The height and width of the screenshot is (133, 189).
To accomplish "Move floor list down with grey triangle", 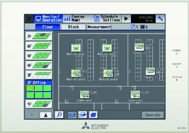I will pyautogui.click(x=32, y=115).
